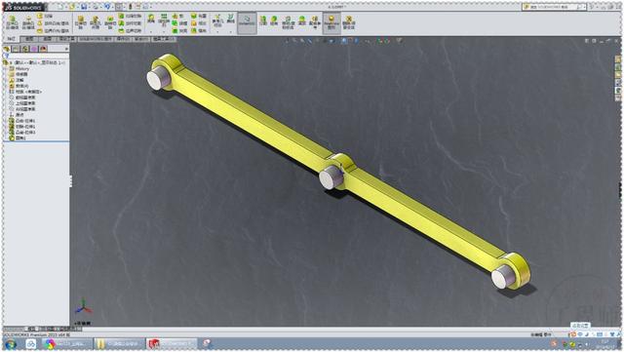Click the filter funnel icon above feature tree
This screenshot has width=624, height=352.
tap(7, 57)
